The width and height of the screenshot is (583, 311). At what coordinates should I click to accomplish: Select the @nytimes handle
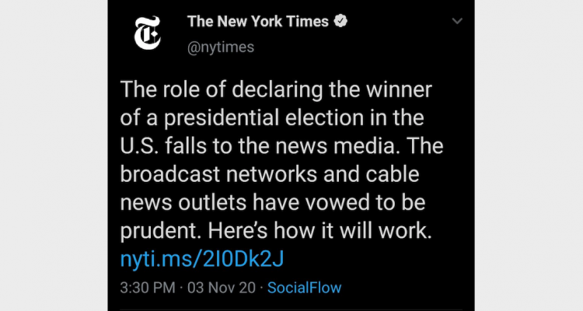[221, 47]
